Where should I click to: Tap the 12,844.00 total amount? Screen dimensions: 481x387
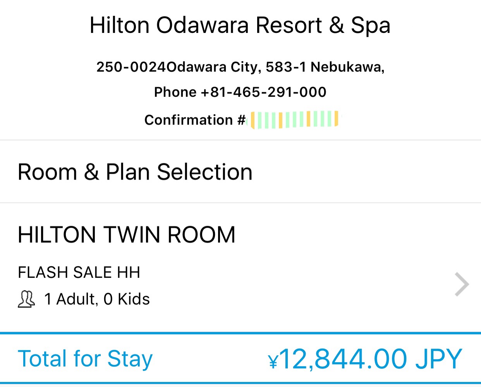(x=343, y=359)
